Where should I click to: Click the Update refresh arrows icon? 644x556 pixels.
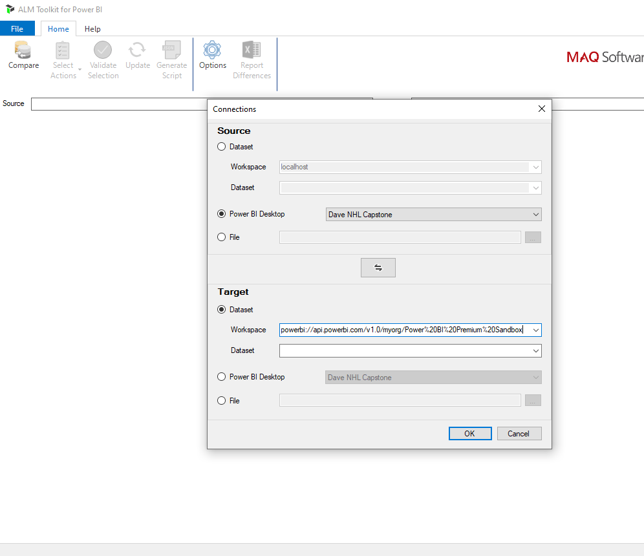pyautogui.click(x=137, y=50)
